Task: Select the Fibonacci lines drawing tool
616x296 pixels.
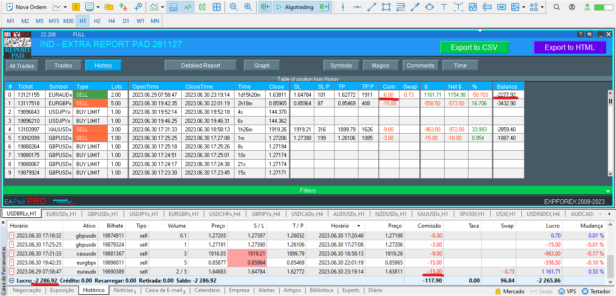Action: tap(400, 7)
